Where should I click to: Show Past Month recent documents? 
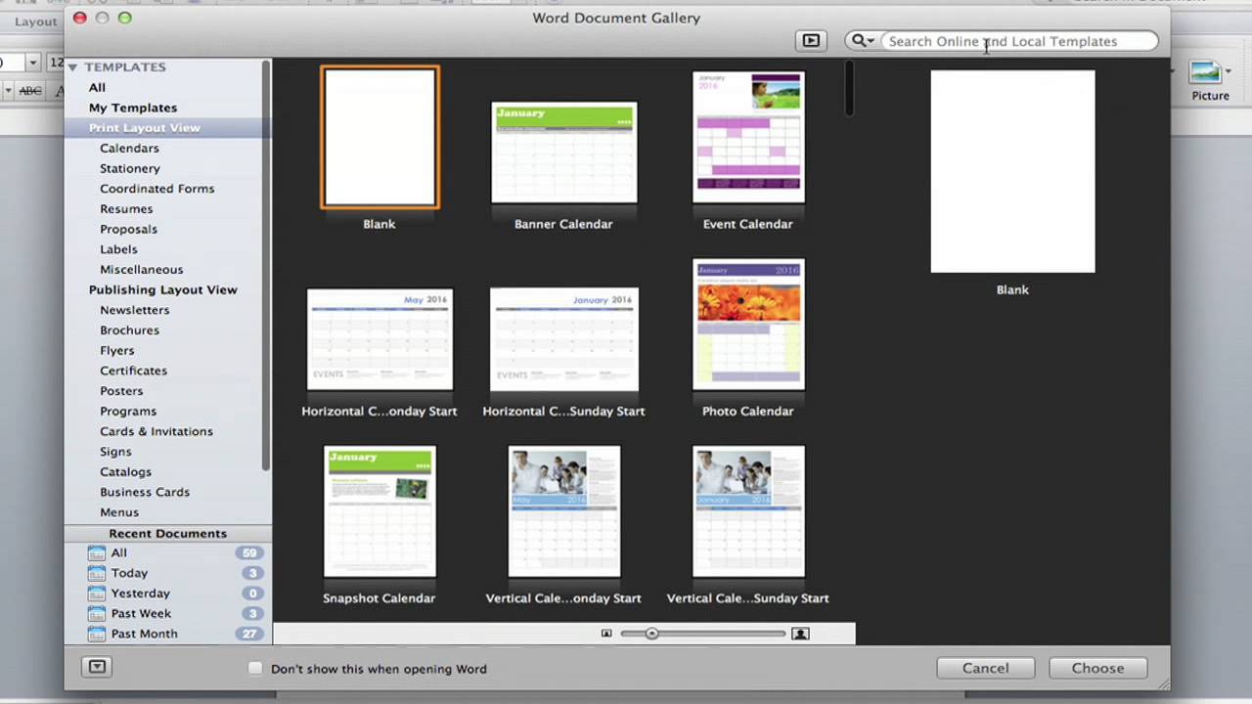coord(144,634)
